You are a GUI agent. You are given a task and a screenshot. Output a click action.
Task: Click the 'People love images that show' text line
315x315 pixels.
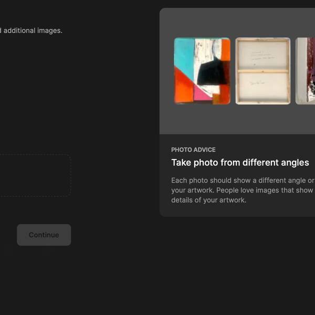point(241,190)
